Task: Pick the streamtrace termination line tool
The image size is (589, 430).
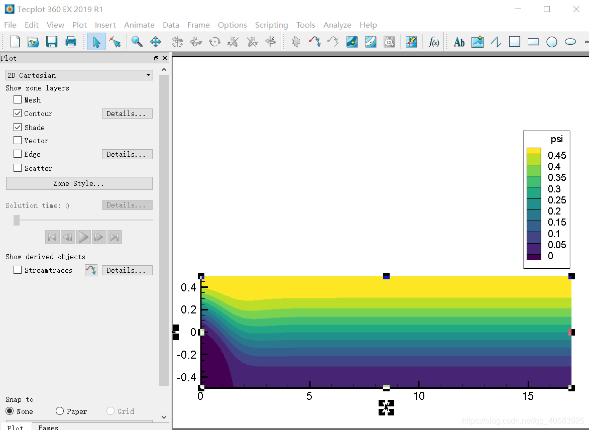Action: (333, 41)
